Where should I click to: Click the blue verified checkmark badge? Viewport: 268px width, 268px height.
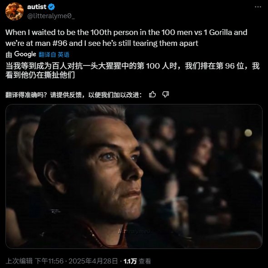click(51, 7)
